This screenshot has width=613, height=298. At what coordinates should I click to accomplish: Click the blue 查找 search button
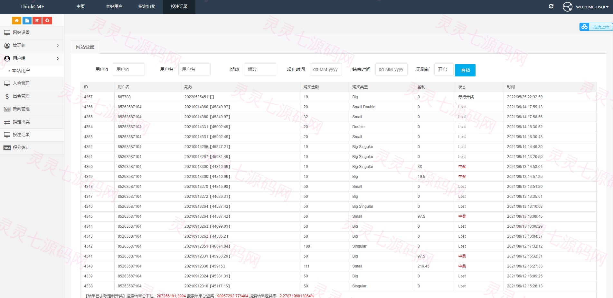(465, 70)
